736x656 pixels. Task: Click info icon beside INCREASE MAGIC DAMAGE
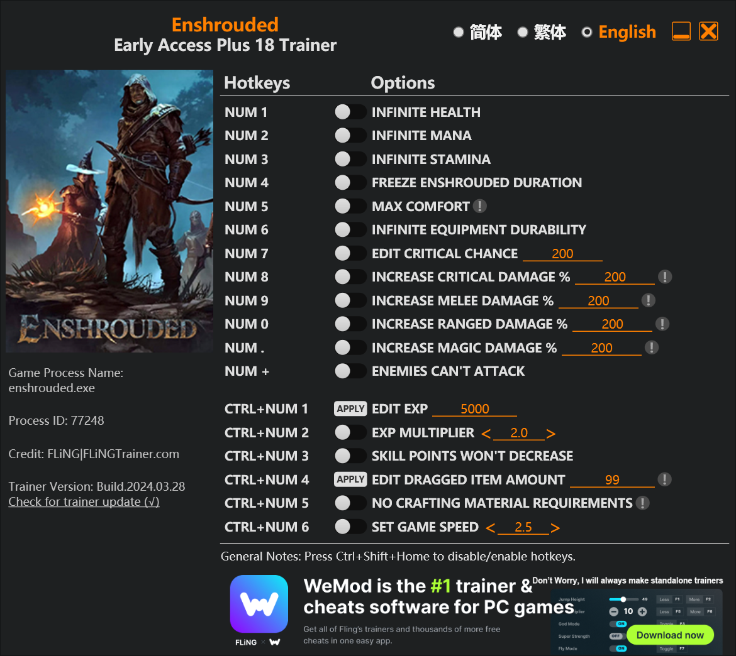(x=651, y=347)
